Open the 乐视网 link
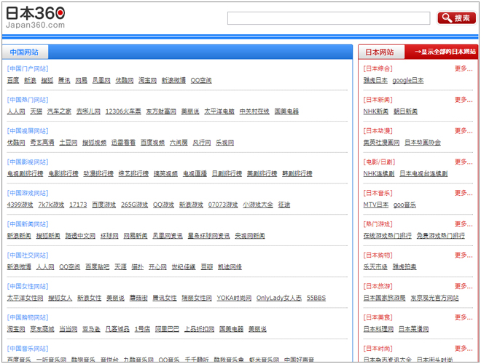This screenshot has height=364, width=481. pyautogui.click(x=225, y=143)
